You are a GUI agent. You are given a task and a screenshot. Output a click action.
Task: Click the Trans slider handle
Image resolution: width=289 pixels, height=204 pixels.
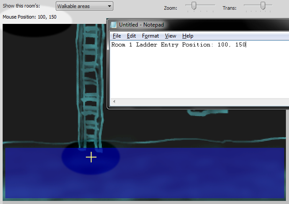263,6
